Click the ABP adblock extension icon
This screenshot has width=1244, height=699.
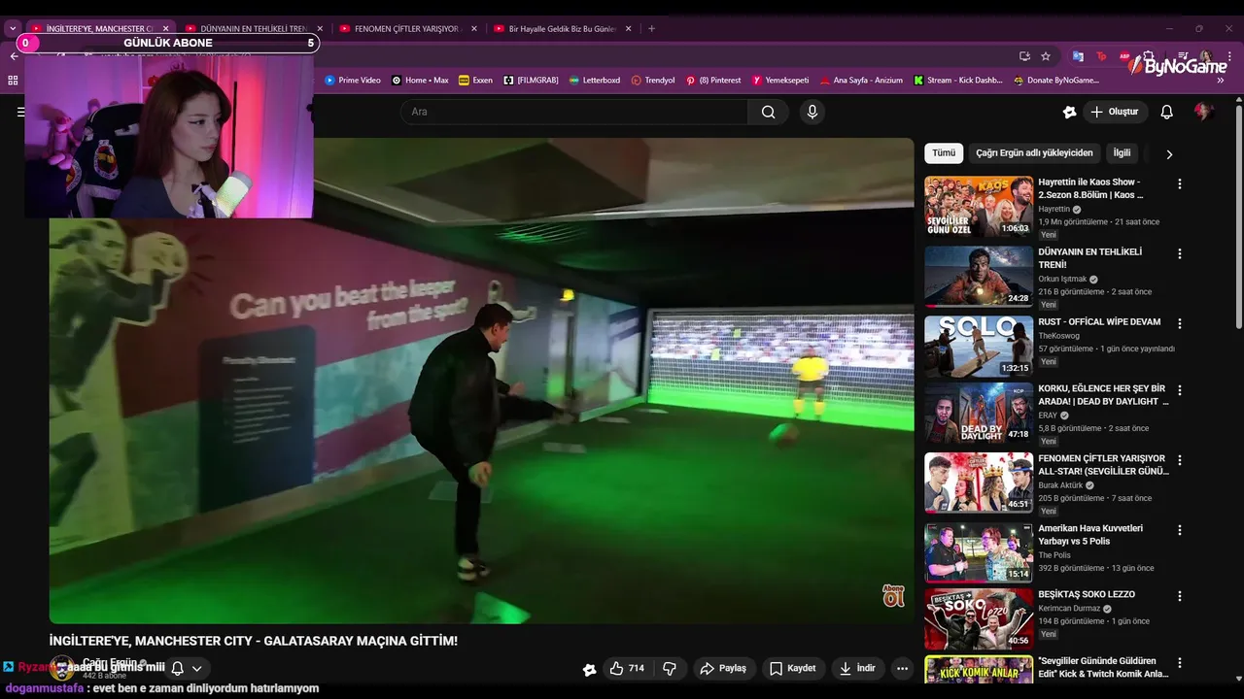[1124, 56]
